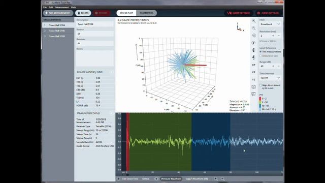325x183 pixels.
Task: Click the Add Measurement plus button
Action: 58,13
